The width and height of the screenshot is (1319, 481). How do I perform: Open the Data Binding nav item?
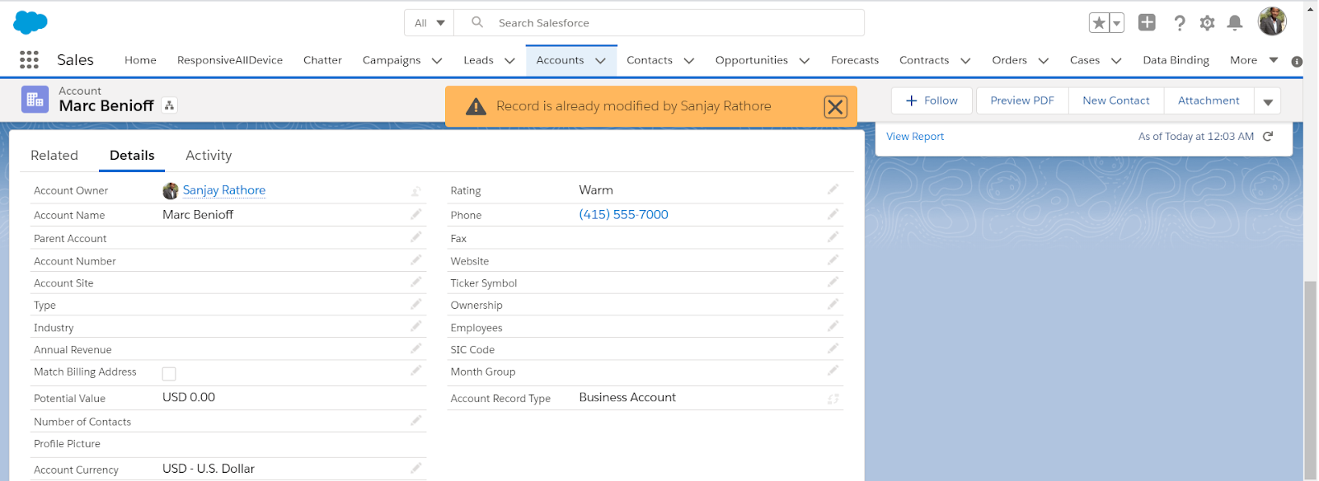[1176, 60]
